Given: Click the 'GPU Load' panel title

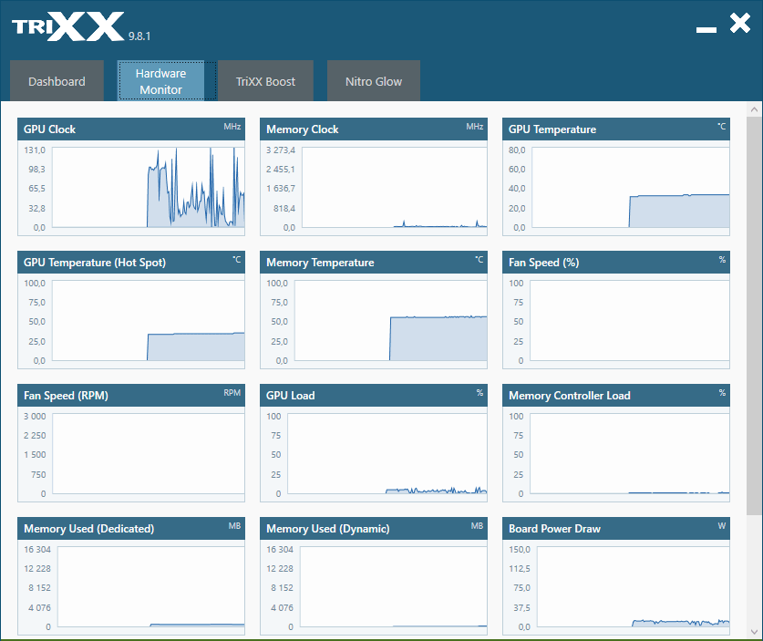Looking at the screenshot, I should tap(291, 396).
